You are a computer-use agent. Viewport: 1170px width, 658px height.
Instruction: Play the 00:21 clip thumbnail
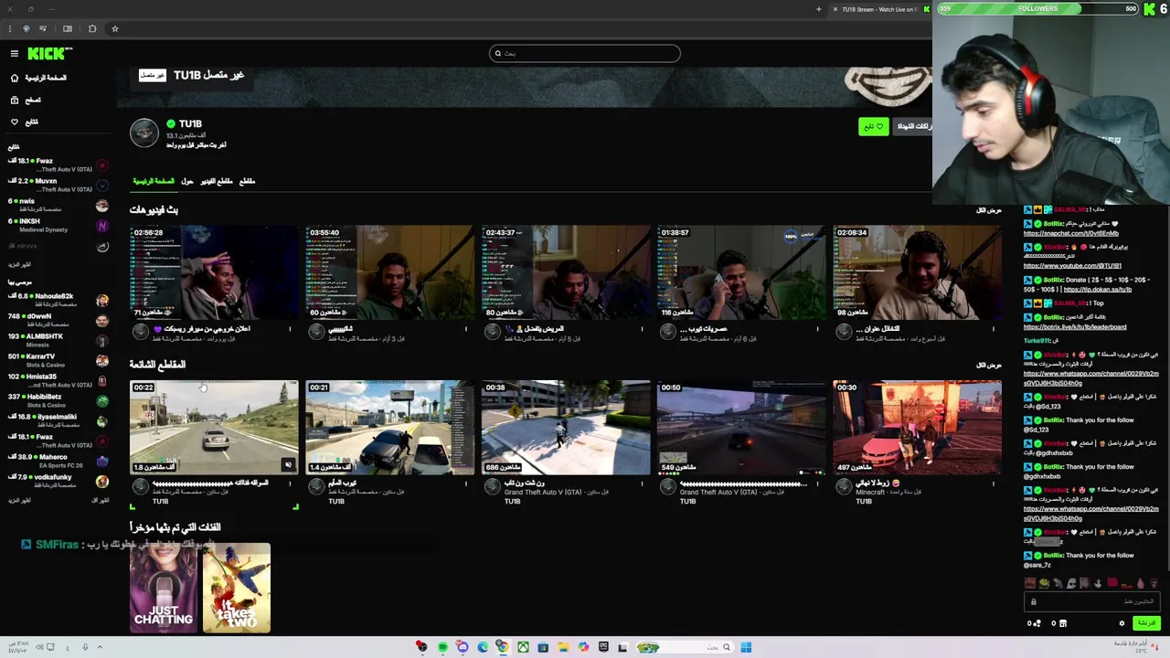(x=389, y=428)
